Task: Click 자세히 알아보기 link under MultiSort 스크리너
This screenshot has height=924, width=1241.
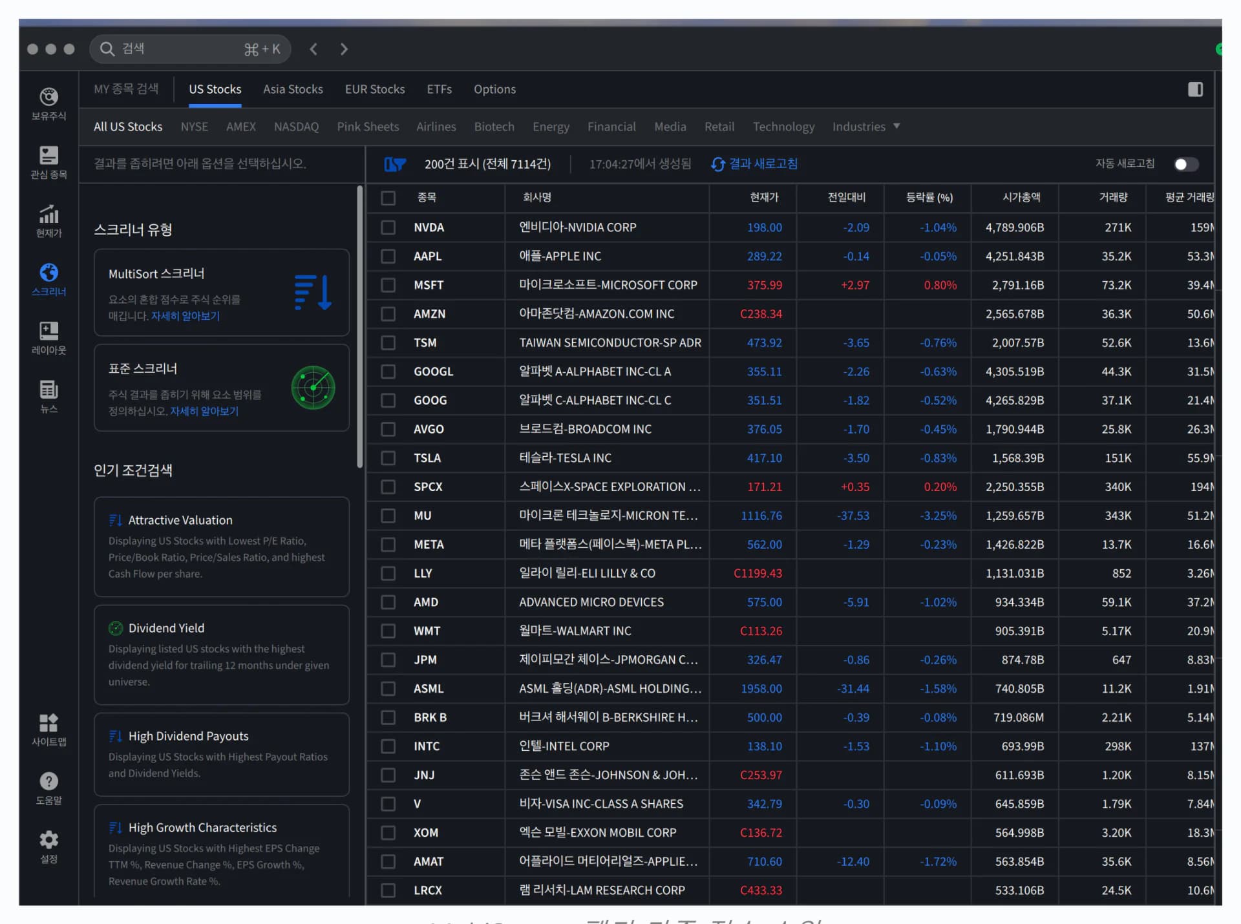Action: [x=186, y=316]
